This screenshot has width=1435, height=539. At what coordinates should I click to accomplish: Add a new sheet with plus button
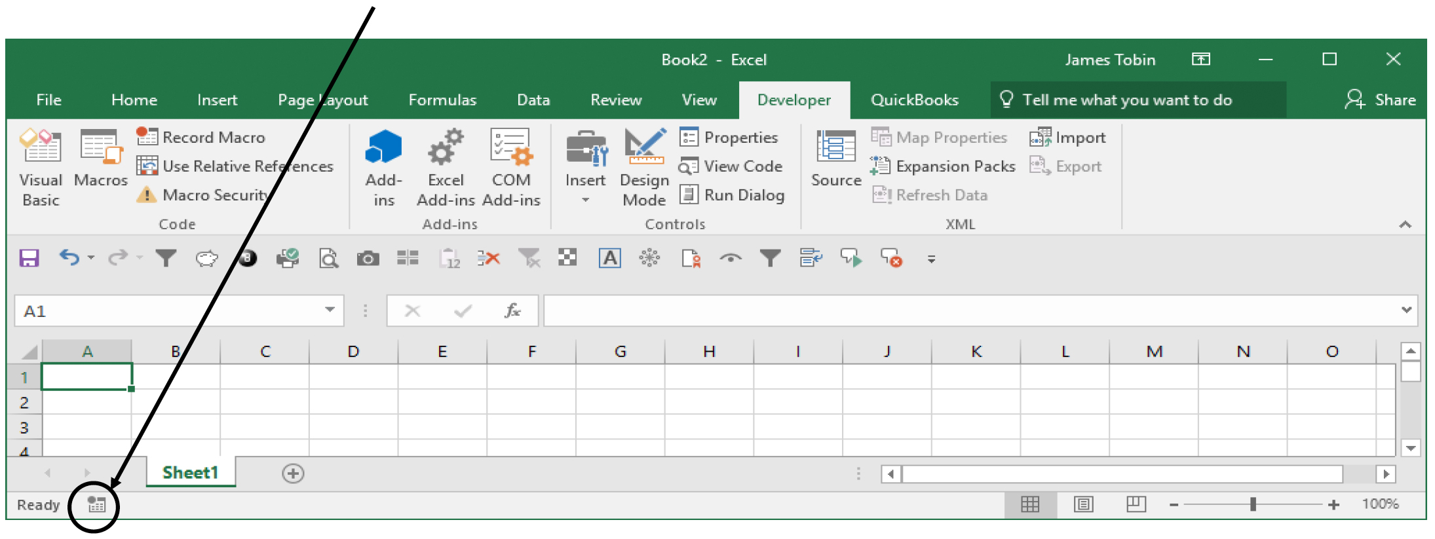(x=293, y=473)
